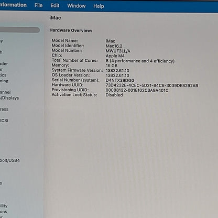Select the SCSI sidebar entry
Viewport: 218px width, 218px height.
4,121
